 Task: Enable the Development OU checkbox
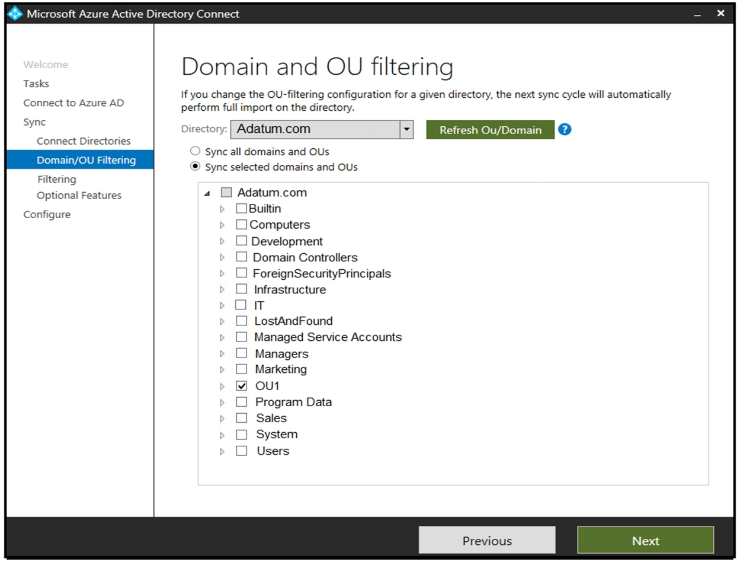241,241
